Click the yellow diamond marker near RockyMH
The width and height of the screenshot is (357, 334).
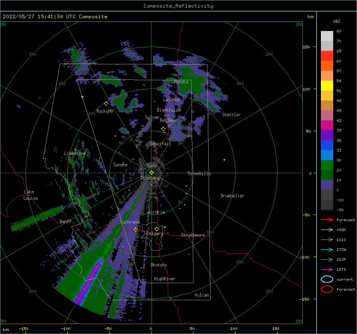pyautogui.click(x=106, y=104)
